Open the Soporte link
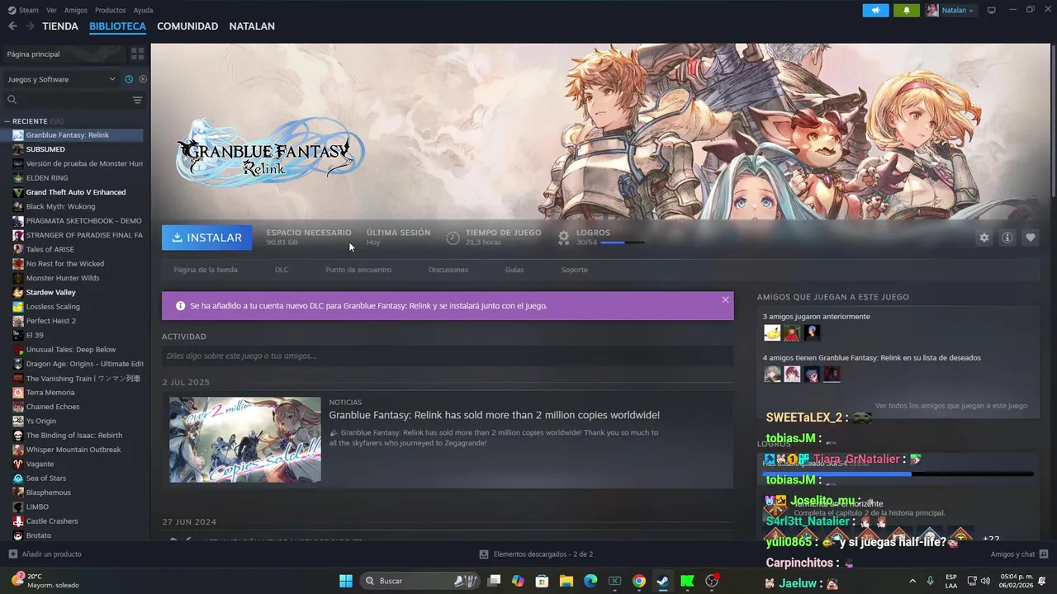1057x594 pixels. pos(575,270)
